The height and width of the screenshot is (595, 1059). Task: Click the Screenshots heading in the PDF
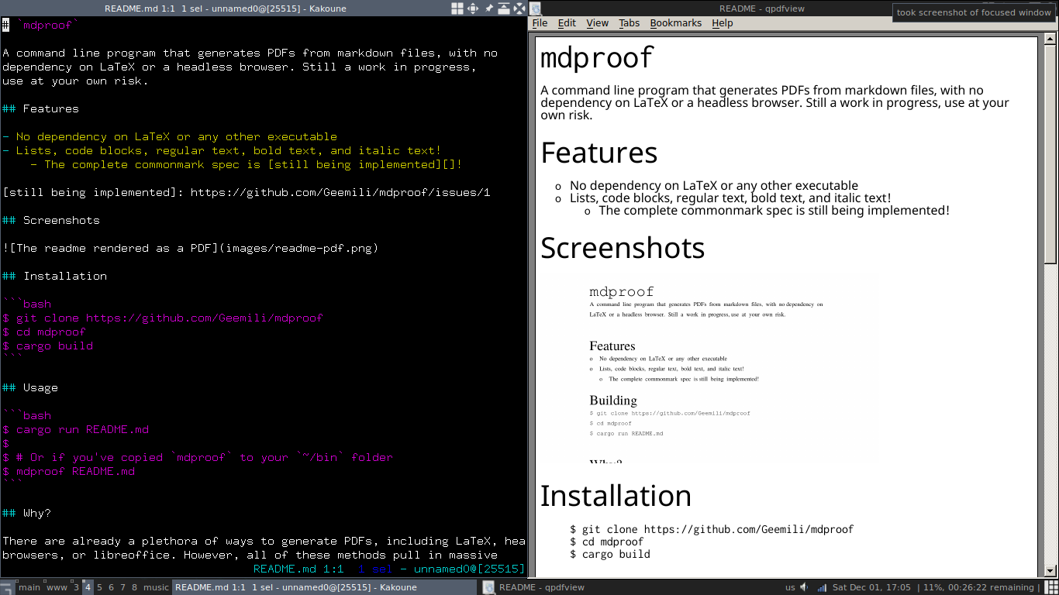point(623,248)
